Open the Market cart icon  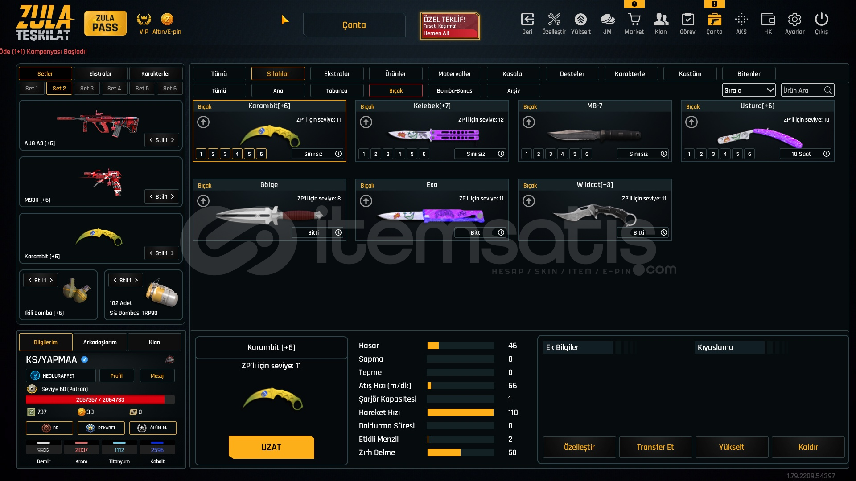coord(634,20)
